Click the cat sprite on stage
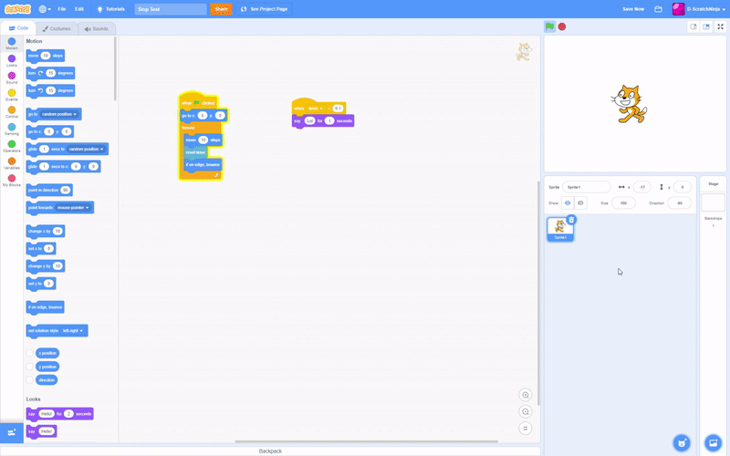 pyautogui.click(x=629, y=104)
